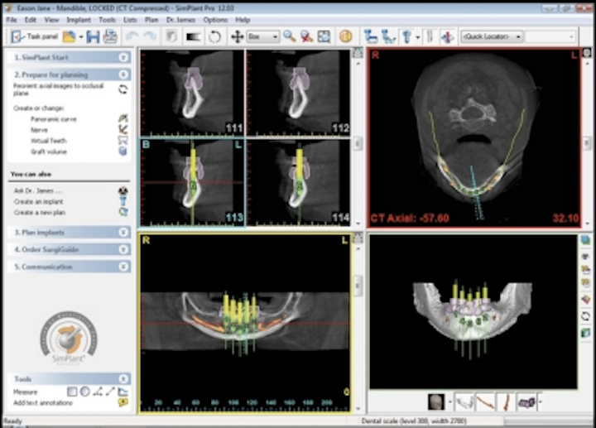Click the 3D view rotate refresh icon
This screenshot has width=596, height=428.
585,315
